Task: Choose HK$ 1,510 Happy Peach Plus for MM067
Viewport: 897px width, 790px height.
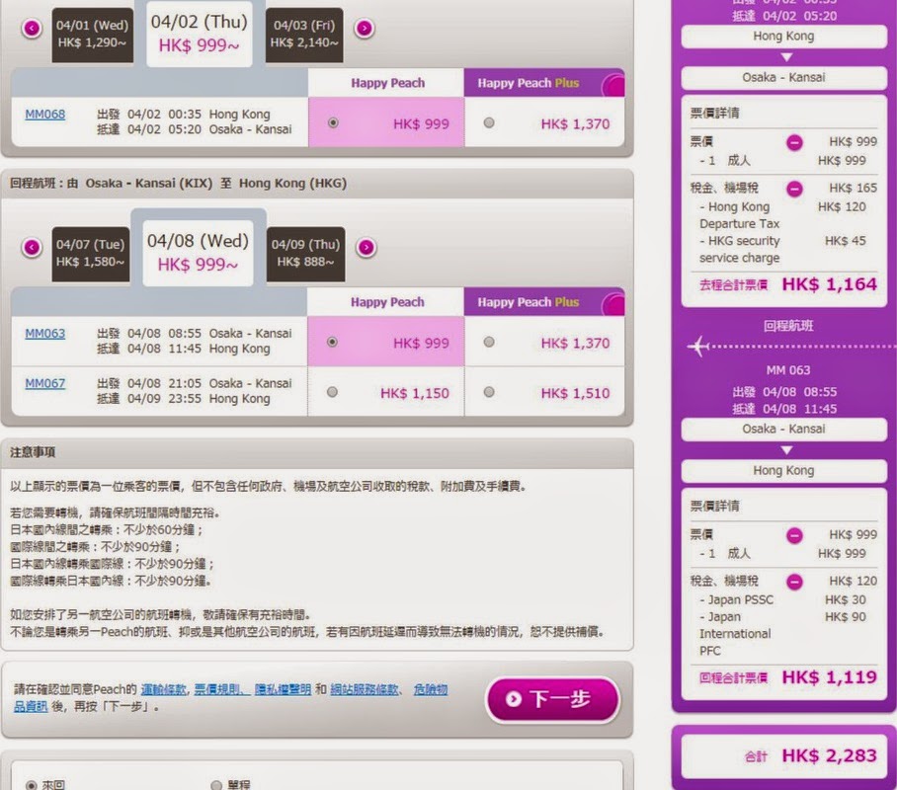Action: point(490,392)
